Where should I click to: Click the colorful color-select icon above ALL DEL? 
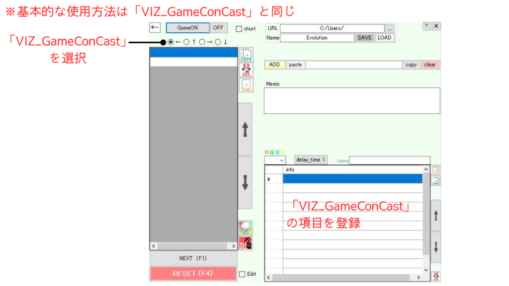pos(246,227)
